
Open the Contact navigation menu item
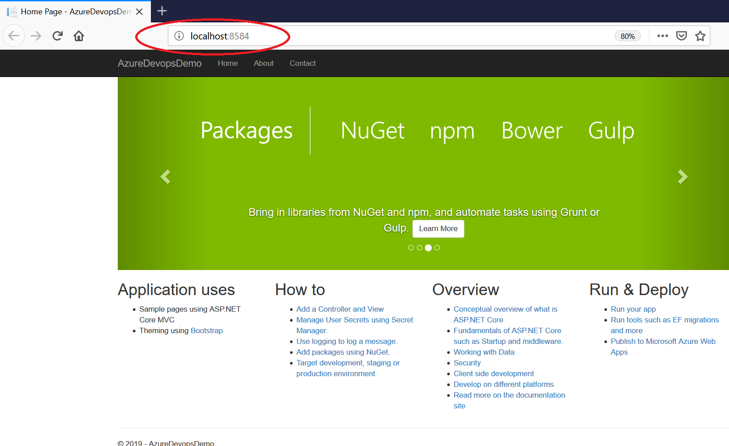pyautogui.click(x=302, y=63)
